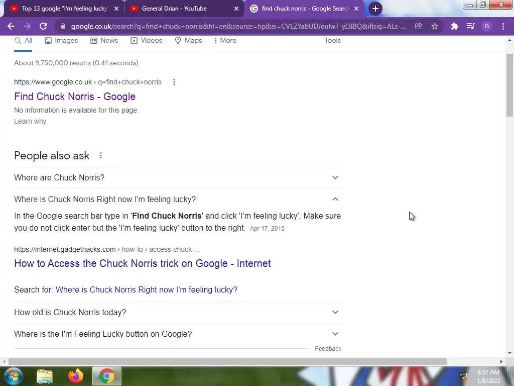514x386 pixels.
Task: Open a new tab with plus button
Action: point(375,9)
